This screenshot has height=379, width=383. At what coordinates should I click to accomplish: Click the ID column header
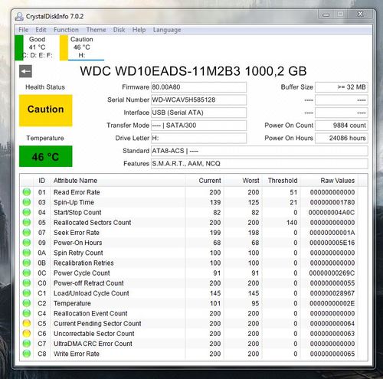[x=42, y=181]
